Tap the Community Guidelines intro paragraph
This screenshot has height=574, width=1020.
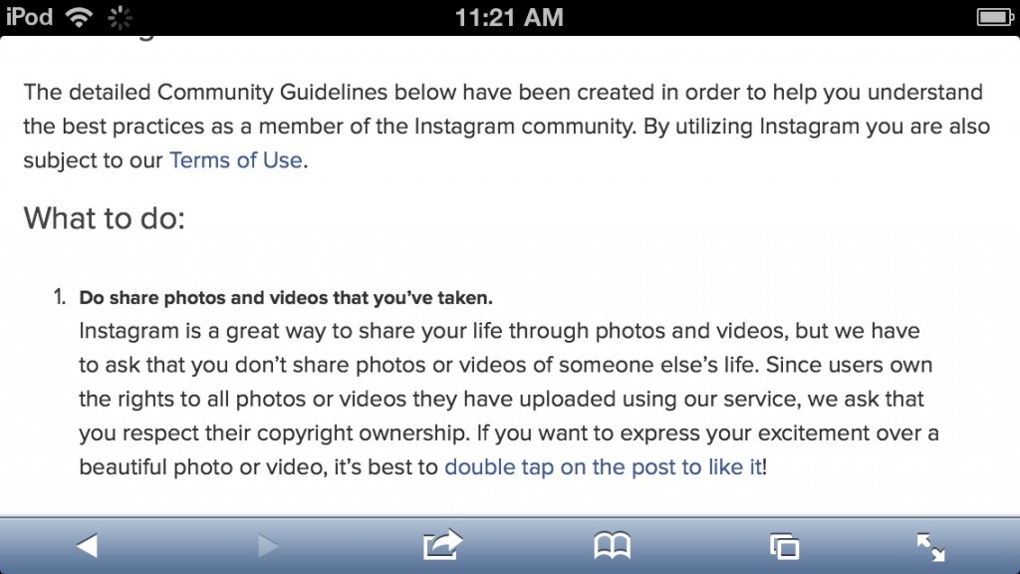click(507, 127)
